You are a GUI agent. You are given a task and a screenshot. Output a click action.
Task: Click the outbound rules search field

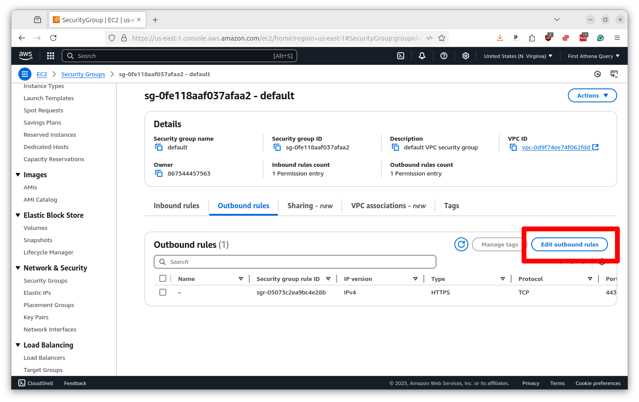(295, 262)
